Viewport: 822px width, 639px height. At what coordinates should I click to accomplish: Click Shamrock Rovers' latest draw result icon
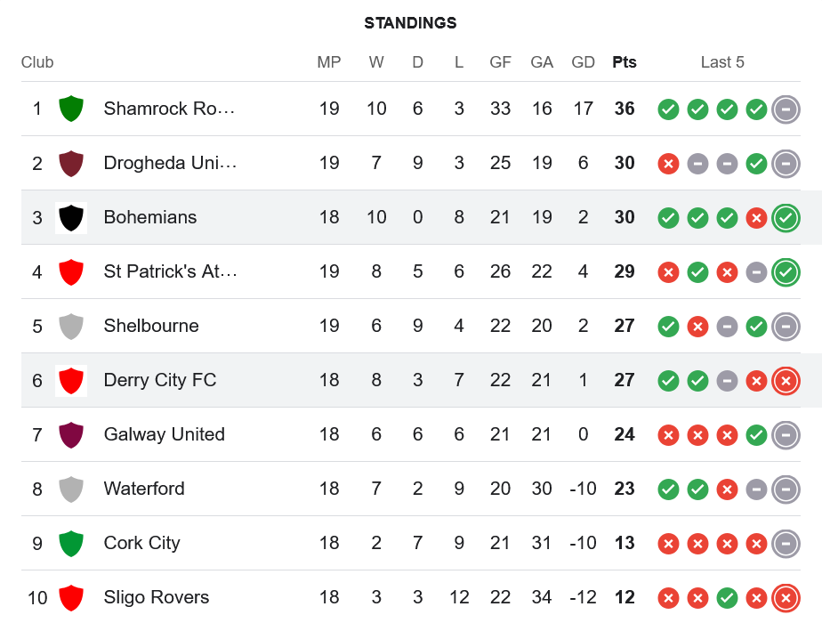click(x=786, y=109)
